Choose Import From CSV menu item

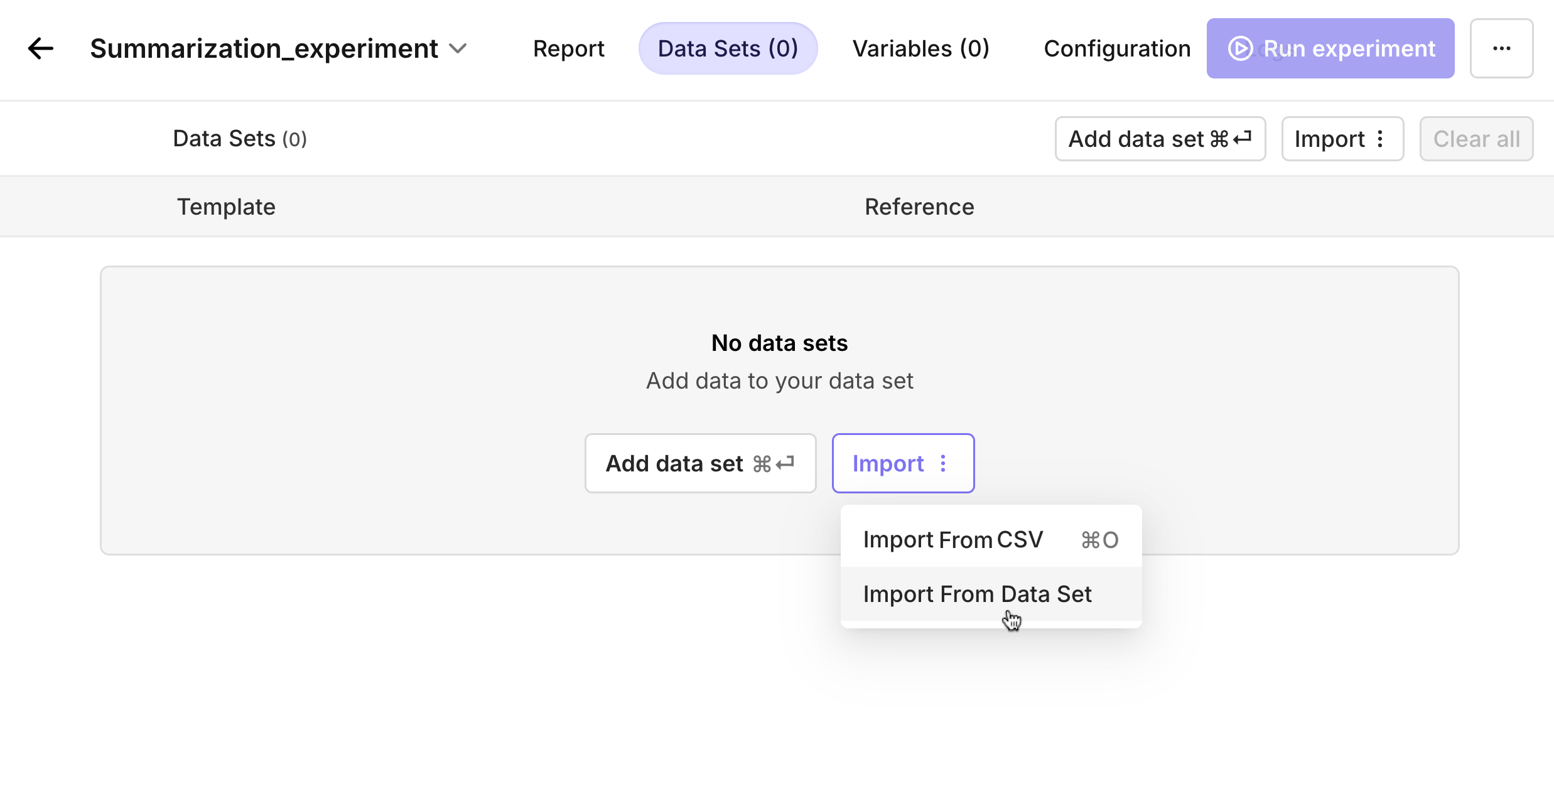tap(990, 540)
